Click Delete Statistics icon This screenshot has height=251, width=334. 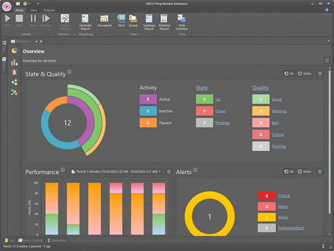65,19
